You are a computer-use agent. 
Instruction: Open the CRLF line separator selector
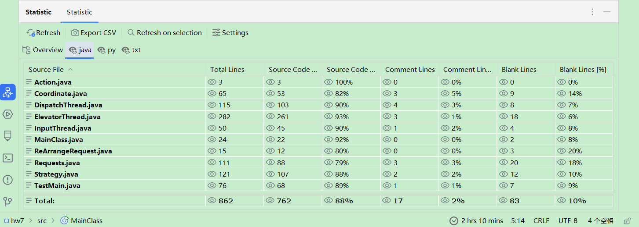click(541, 220)
